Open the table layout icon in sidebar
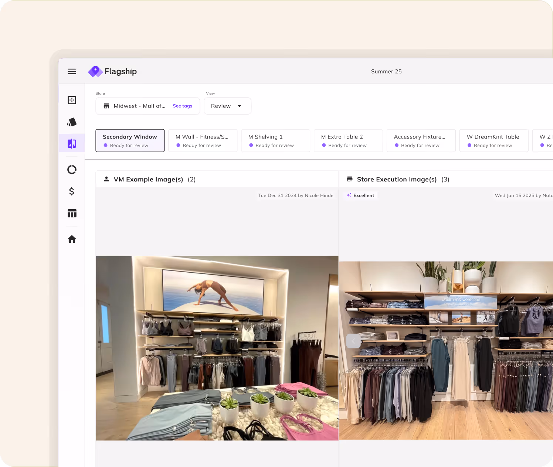The image size is (553, 467). tap(72, 213)
